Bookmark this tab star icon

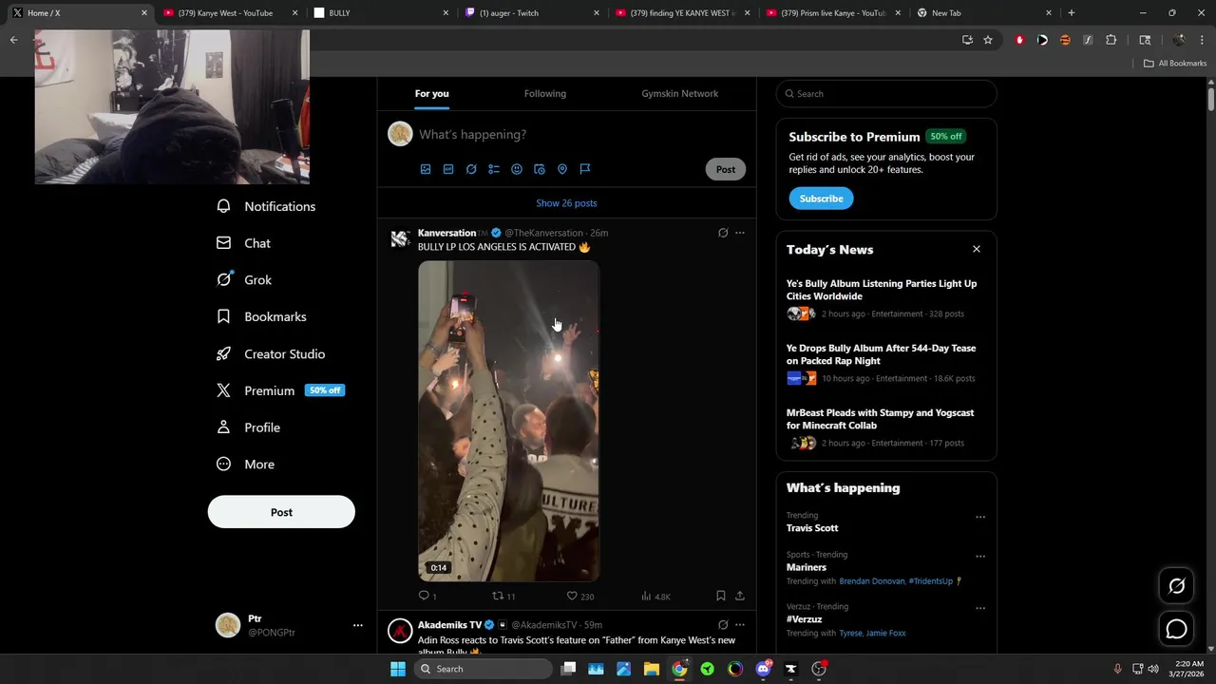coord(988,40)
